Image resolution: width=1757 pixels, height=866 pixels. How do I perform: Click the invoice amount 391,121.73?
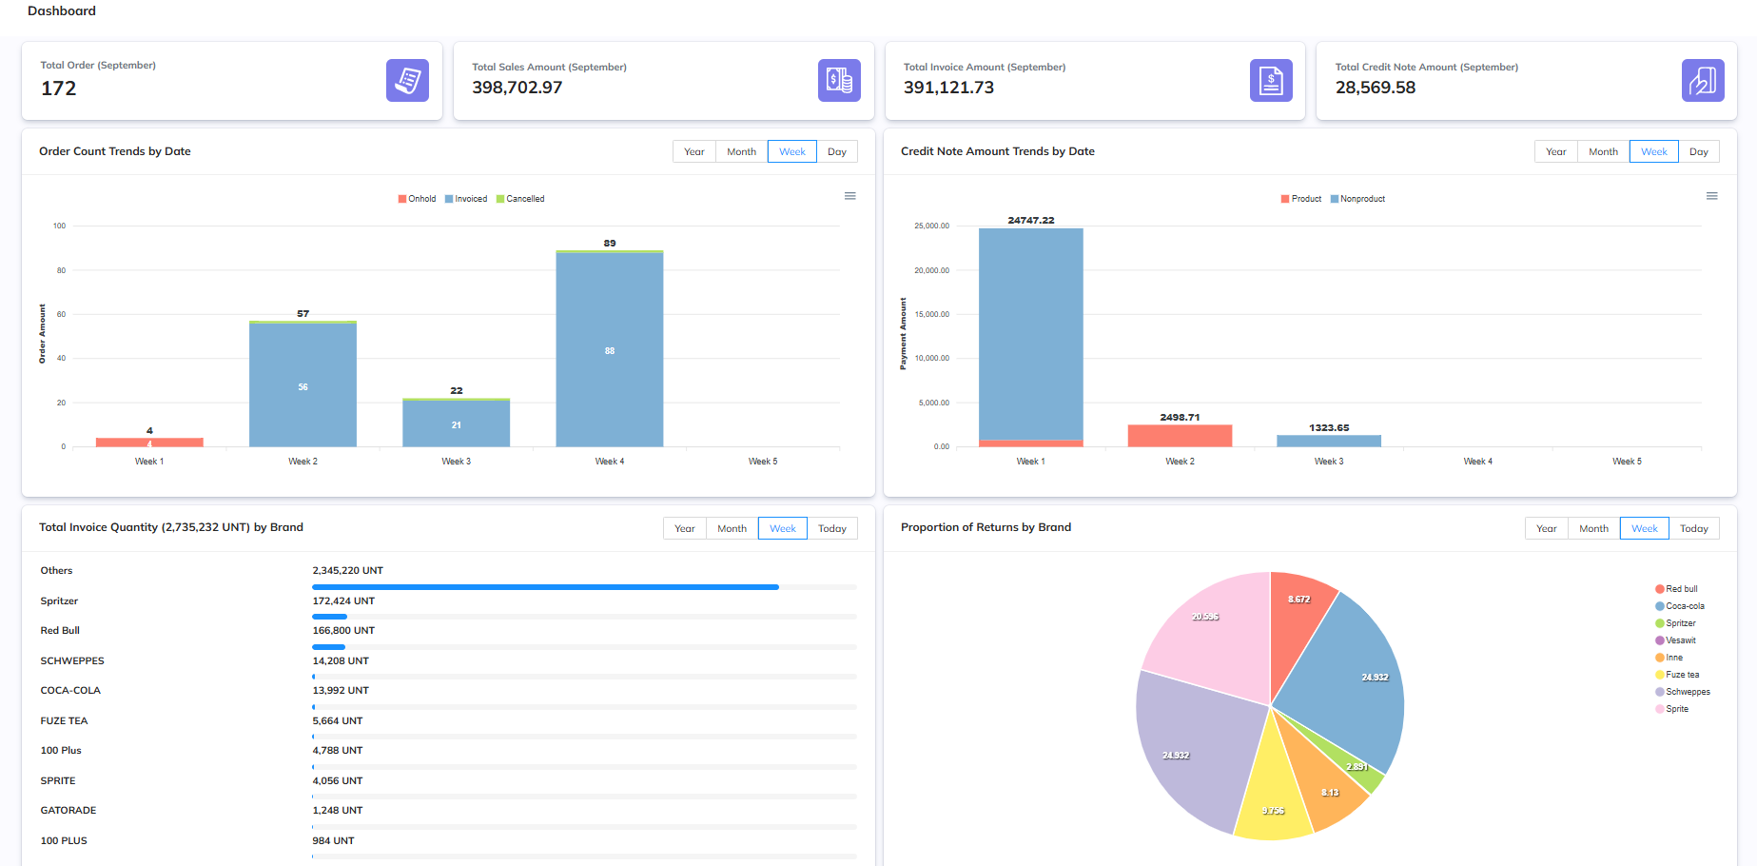coord(948,88)
